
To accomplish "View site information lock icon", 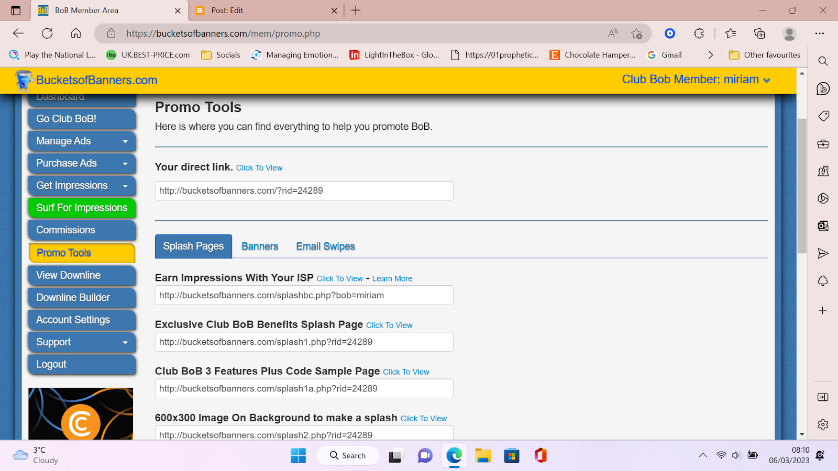I will (111, 33).
